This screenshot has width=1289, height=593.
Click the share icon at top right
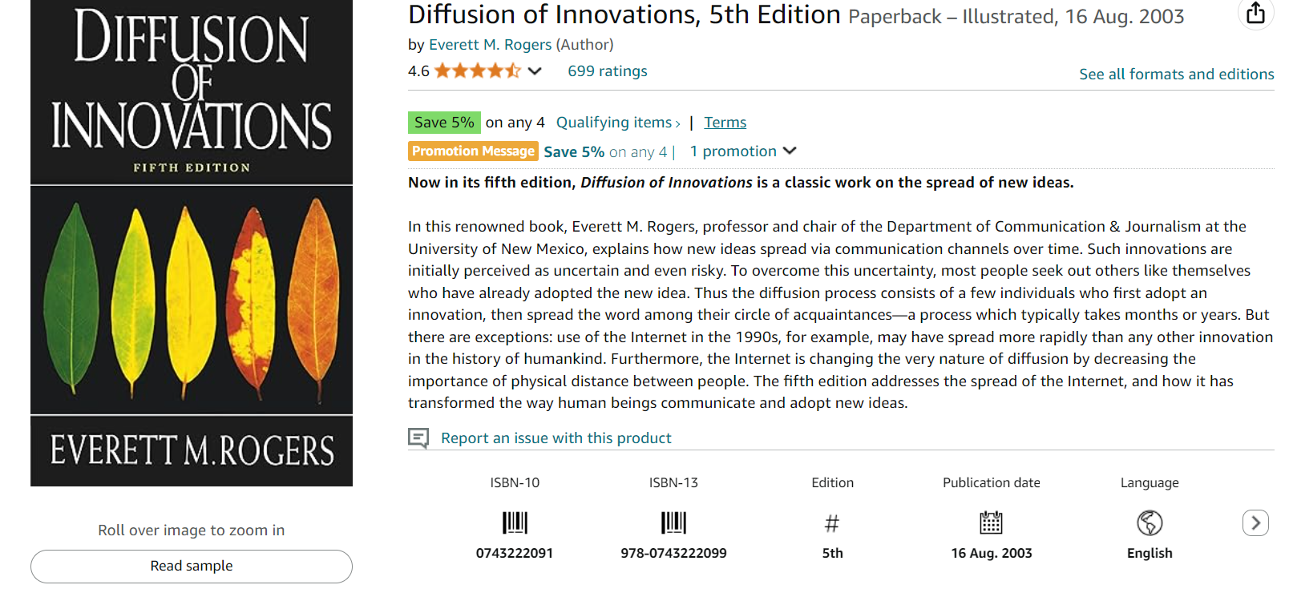point(1255,13)
